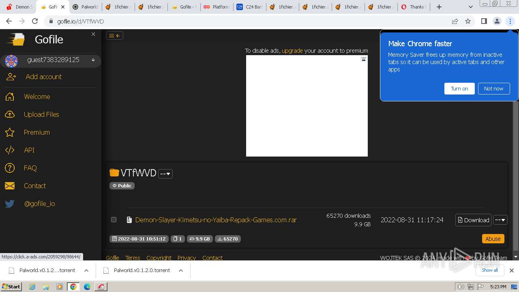Switch to Palworld browser tab
The height and width of the screenshot is (292, 519).
(x=85, y=7)
